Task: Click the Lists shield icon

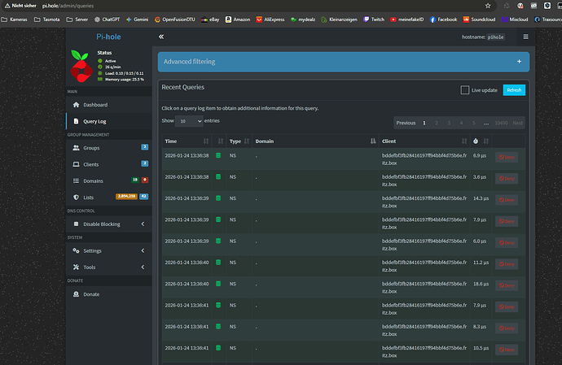Action: click(76, 198)
